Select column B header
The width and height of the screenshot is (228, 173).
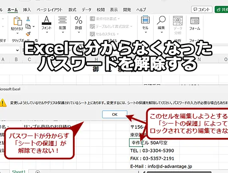(x=16, y=59)
